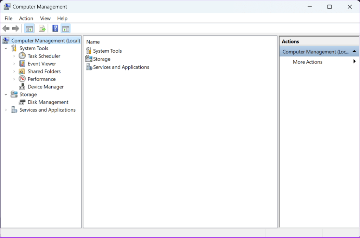Collapse the Storage tree node
360x238 pixels.
(x=6, y=94)
